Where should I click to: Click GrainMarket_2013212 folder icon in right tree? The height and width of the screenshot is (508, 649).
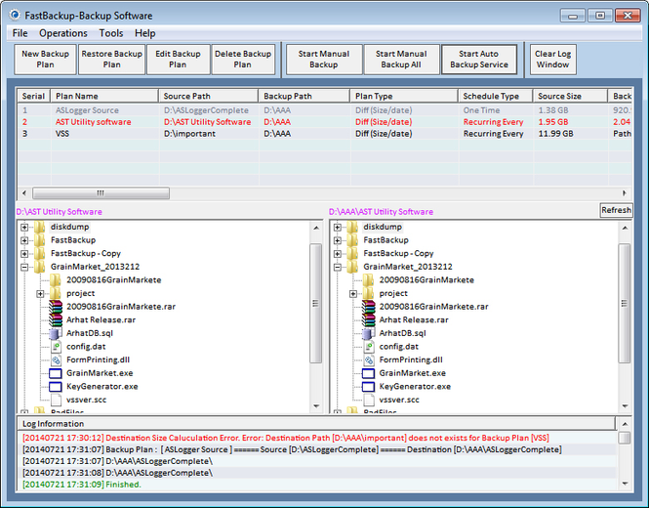352,267
